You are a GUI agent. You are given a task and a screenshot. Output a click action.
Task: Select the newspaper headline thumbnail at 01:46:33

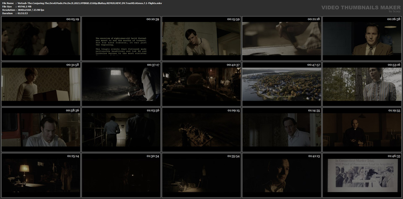(362, 175)
